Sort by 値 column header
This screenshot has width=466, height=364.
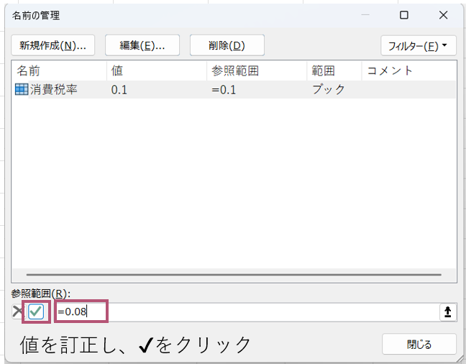point(157,70)
